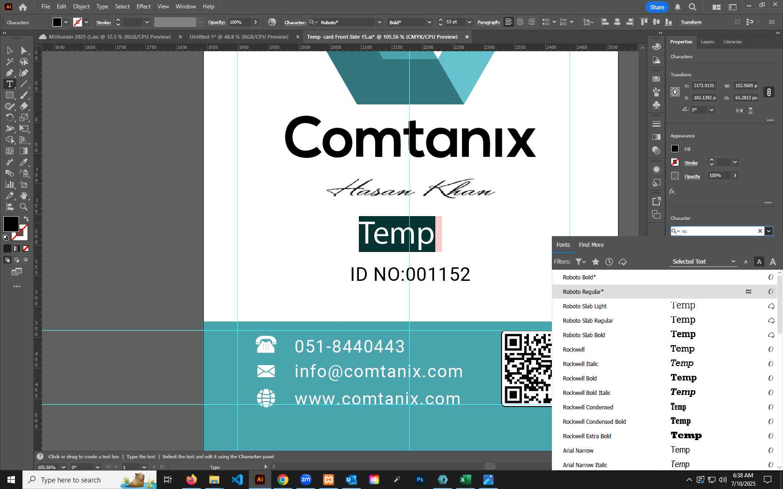The height and width of the screenshot is (489, 783).
Task: Select the Curvature tool
Action: click(x=24, y=73)
